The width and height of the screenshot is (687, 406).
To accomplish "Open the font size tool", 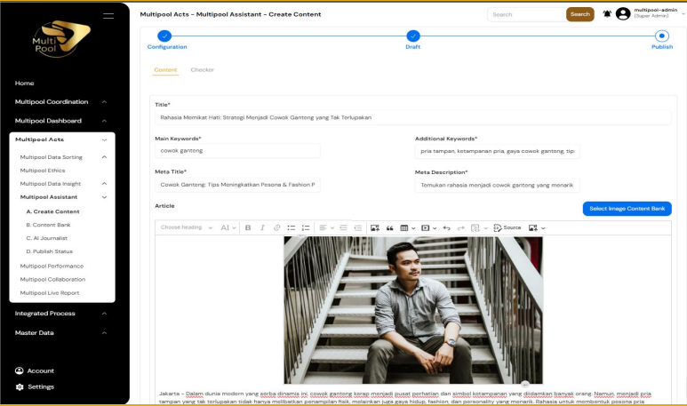I will 228,227.
